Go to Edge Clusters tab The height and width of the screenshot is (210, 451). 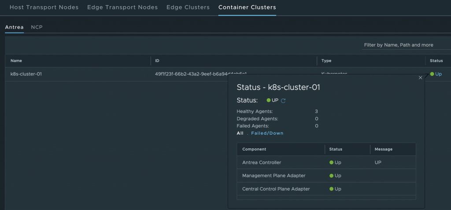188,7
